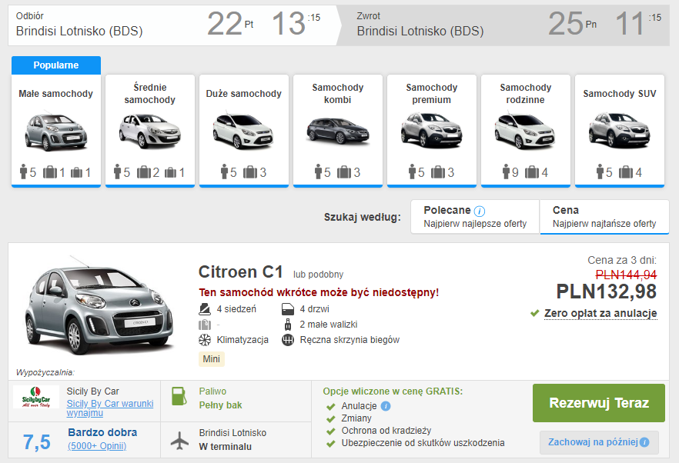This screenshot has height=463, width=679.
Task: Click the green fuel pump icon
Action: click(x=179, y=397)
